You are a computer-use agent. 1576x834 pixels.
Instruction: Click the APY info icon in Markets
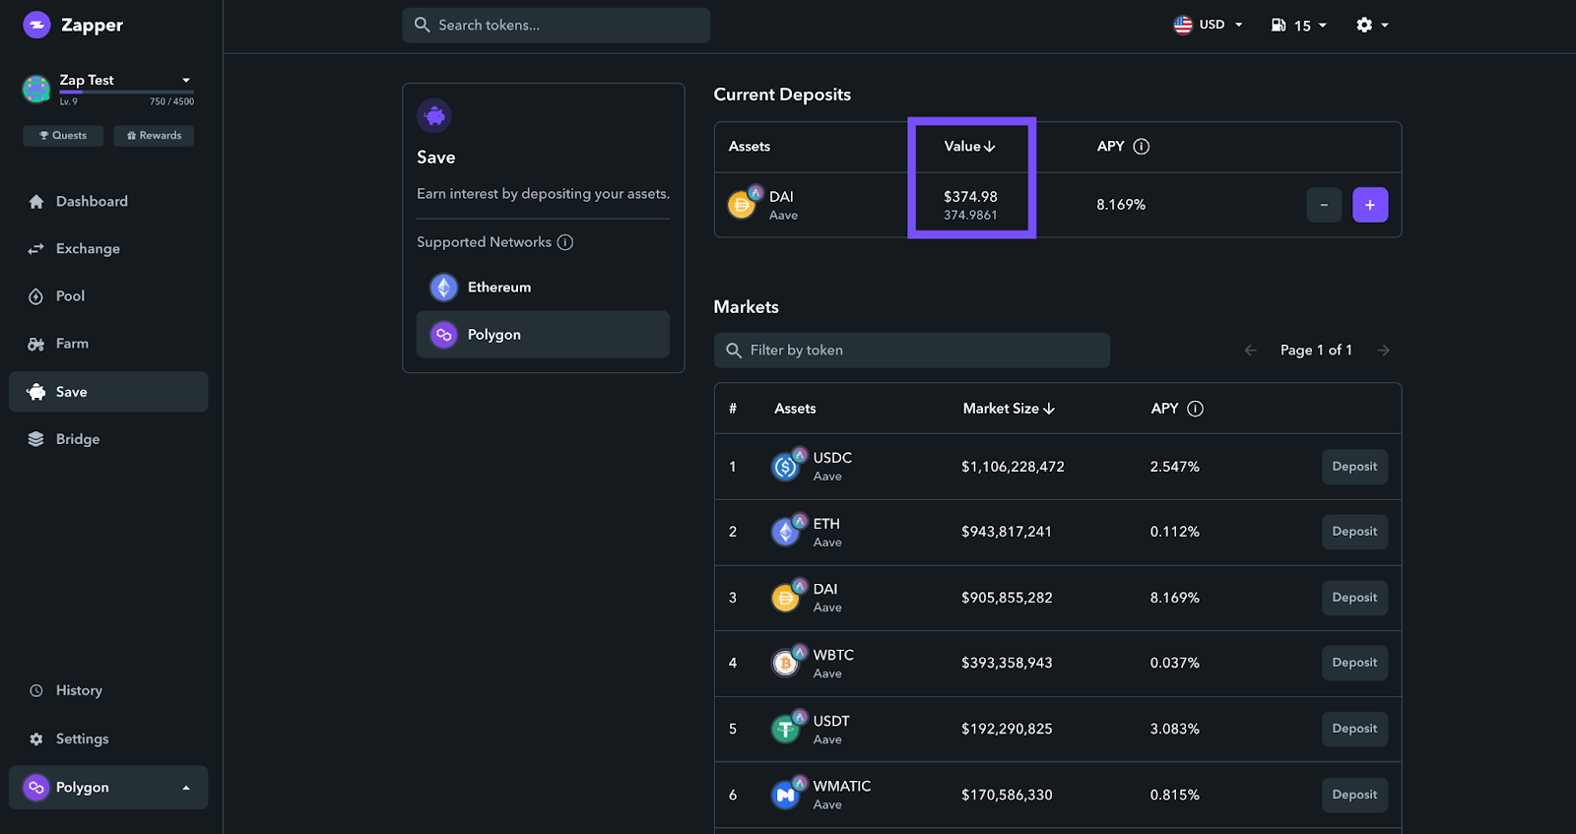click(x=1196, y=409)
